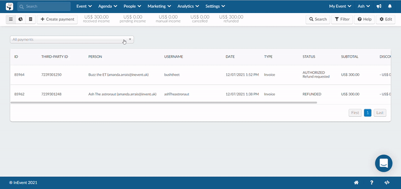Click pending income US$ 0.00
The height and width of the screenshot is (189, 401).
133,19
